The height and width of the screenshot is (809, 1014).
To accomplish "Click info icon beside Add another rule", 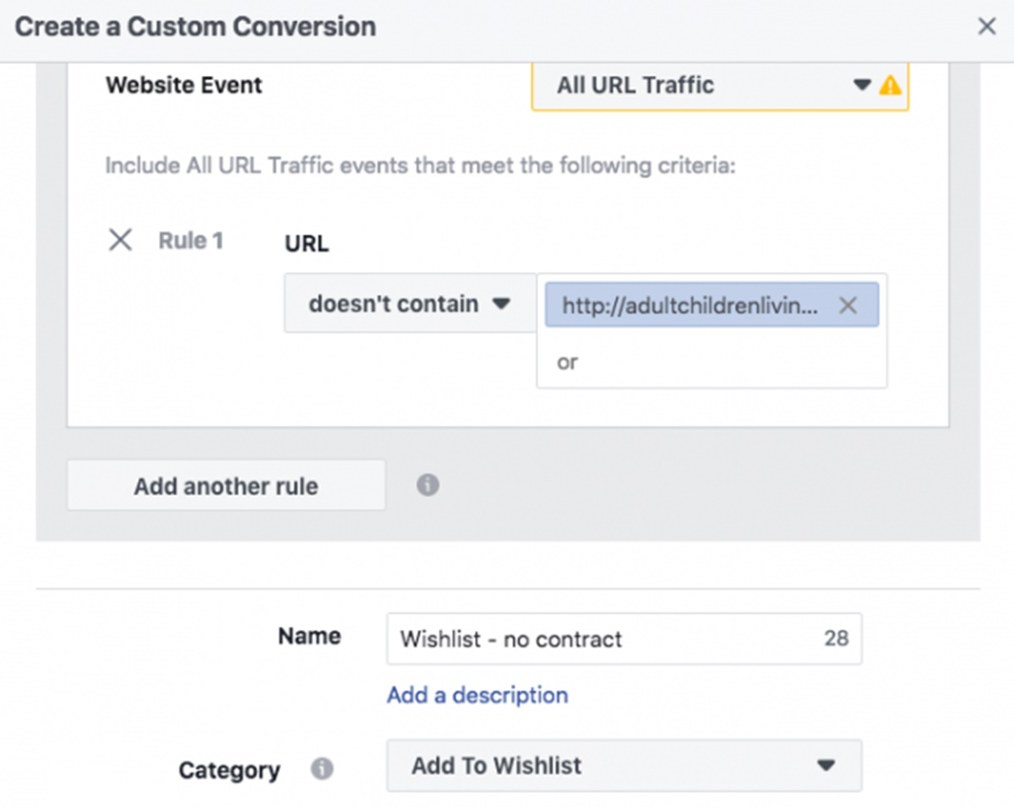I will [428, 486].
